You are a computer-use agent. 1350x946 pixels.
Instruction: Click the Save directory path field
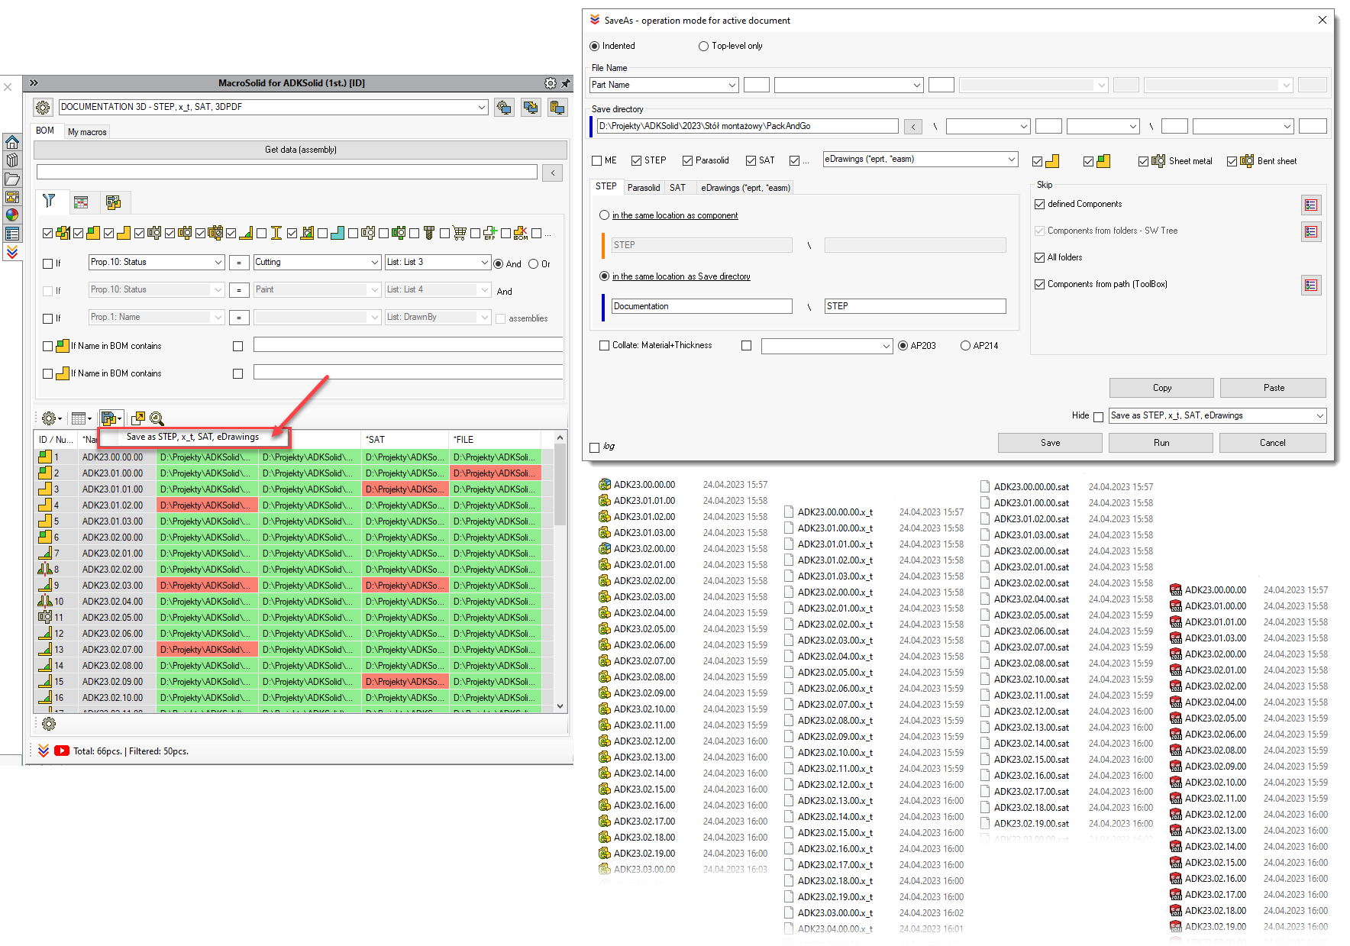[x=747, y=127]
